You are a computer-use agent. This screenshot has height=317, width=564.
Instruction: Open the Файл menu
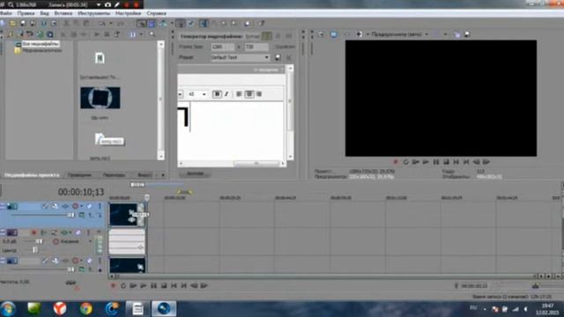pos(6,13)
